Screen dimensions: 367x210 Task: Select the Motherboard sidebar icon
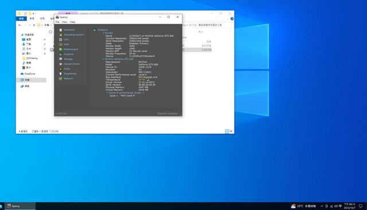point(61,49)
